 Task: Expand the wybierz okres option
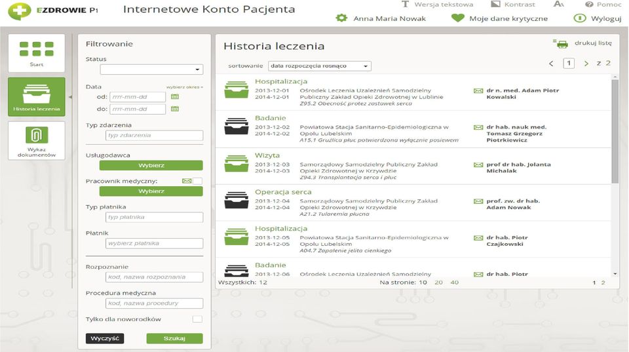pyautogui.click(x=185, y=87)
